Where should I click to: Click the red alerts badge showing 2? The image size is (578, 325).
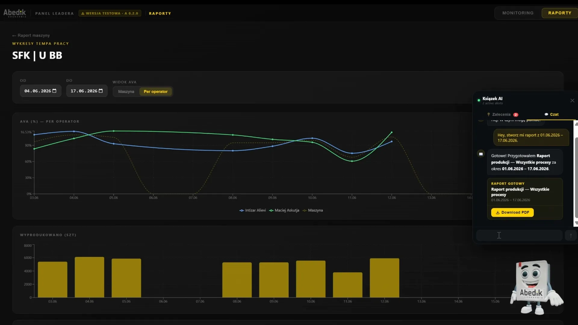point(516,115)
